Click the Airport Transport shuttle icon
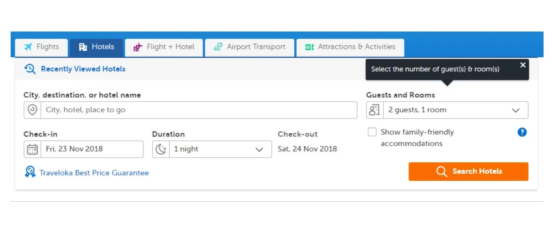 click(x=218, y=47)
